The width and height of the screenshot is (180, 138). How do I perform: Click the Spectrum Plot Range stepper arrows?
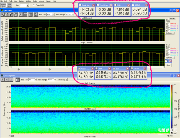(x=73, y=14)
